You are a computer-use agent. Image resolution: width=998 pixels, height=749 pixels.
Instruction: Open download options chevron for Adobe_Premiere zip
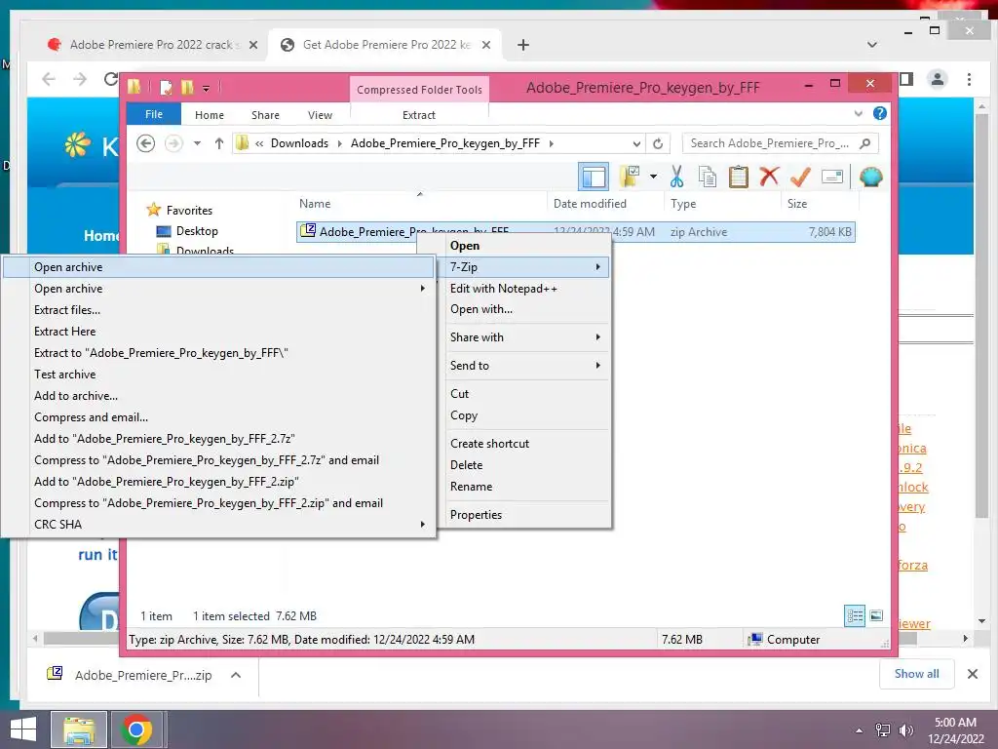(236, 675)
